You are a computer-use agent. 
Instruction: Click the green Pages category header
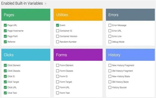tap(26, 15)
